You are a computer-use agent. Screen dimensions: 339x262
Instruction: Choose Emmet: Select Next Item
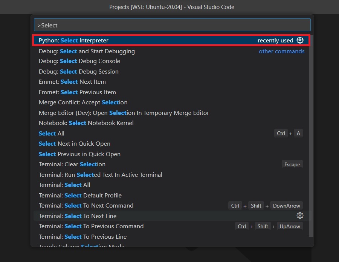tap(171, 82)
